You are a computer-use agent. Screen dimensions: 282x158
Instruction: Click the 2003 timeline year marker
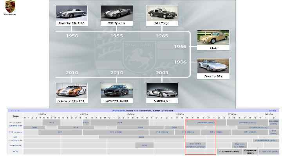tap(162, 73)
